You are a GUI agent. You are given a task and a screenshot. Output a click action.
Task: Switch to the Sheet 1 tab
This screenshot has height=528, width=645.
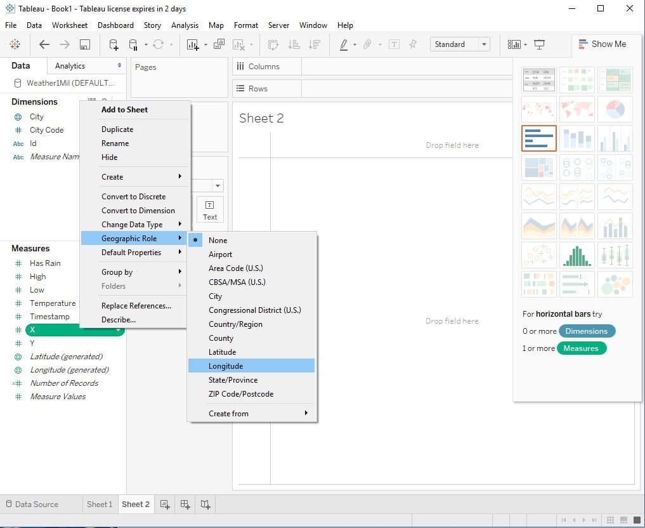pyautogui.click(x=100, y=504)
